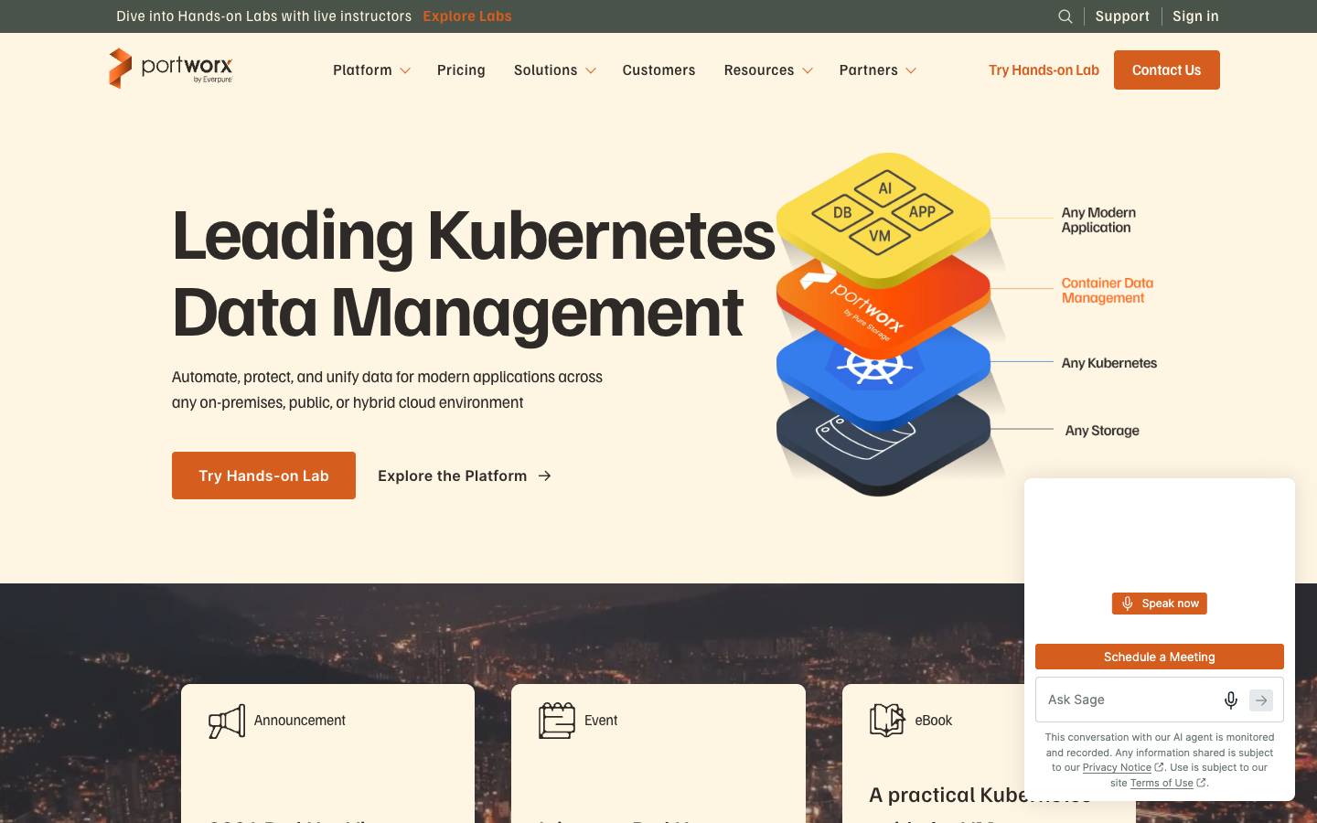Open the Pricing page

pyautogui.click(x=461, y=70)
